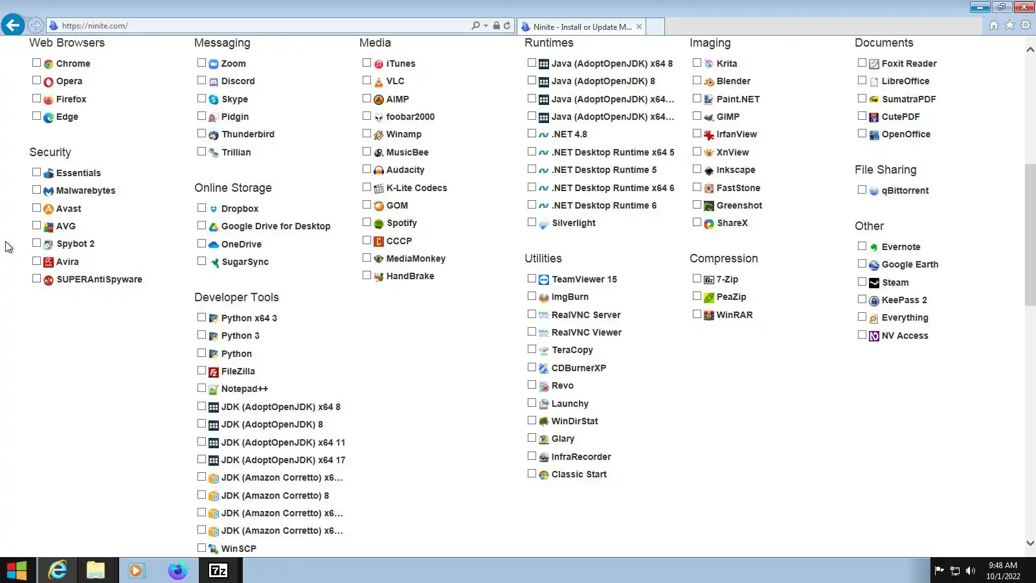Go back to the previous page

(x=13, y=25)
